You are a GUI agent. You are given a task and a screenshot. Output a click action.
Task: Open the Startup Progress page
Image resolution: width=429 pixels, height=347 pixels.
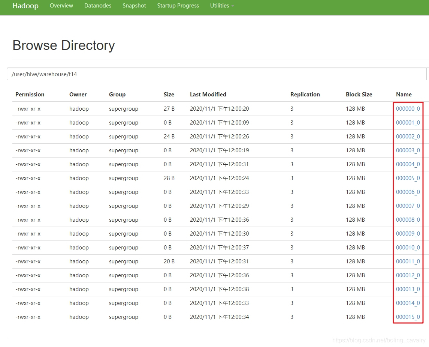click(x=178, y=6)
